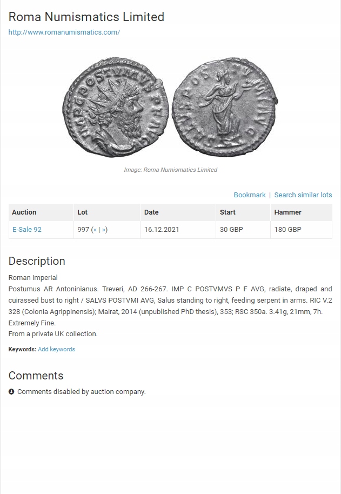This screenshot has width=341, height=494.
Task: Click the Description section heading
Action: click(x=37, y=261)
